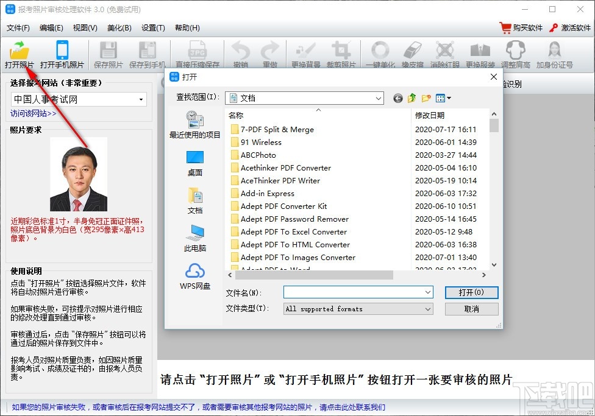Click the sample ID photo thumbnail
The height and width of the screenshot is (416, 595).
[79, 174]
